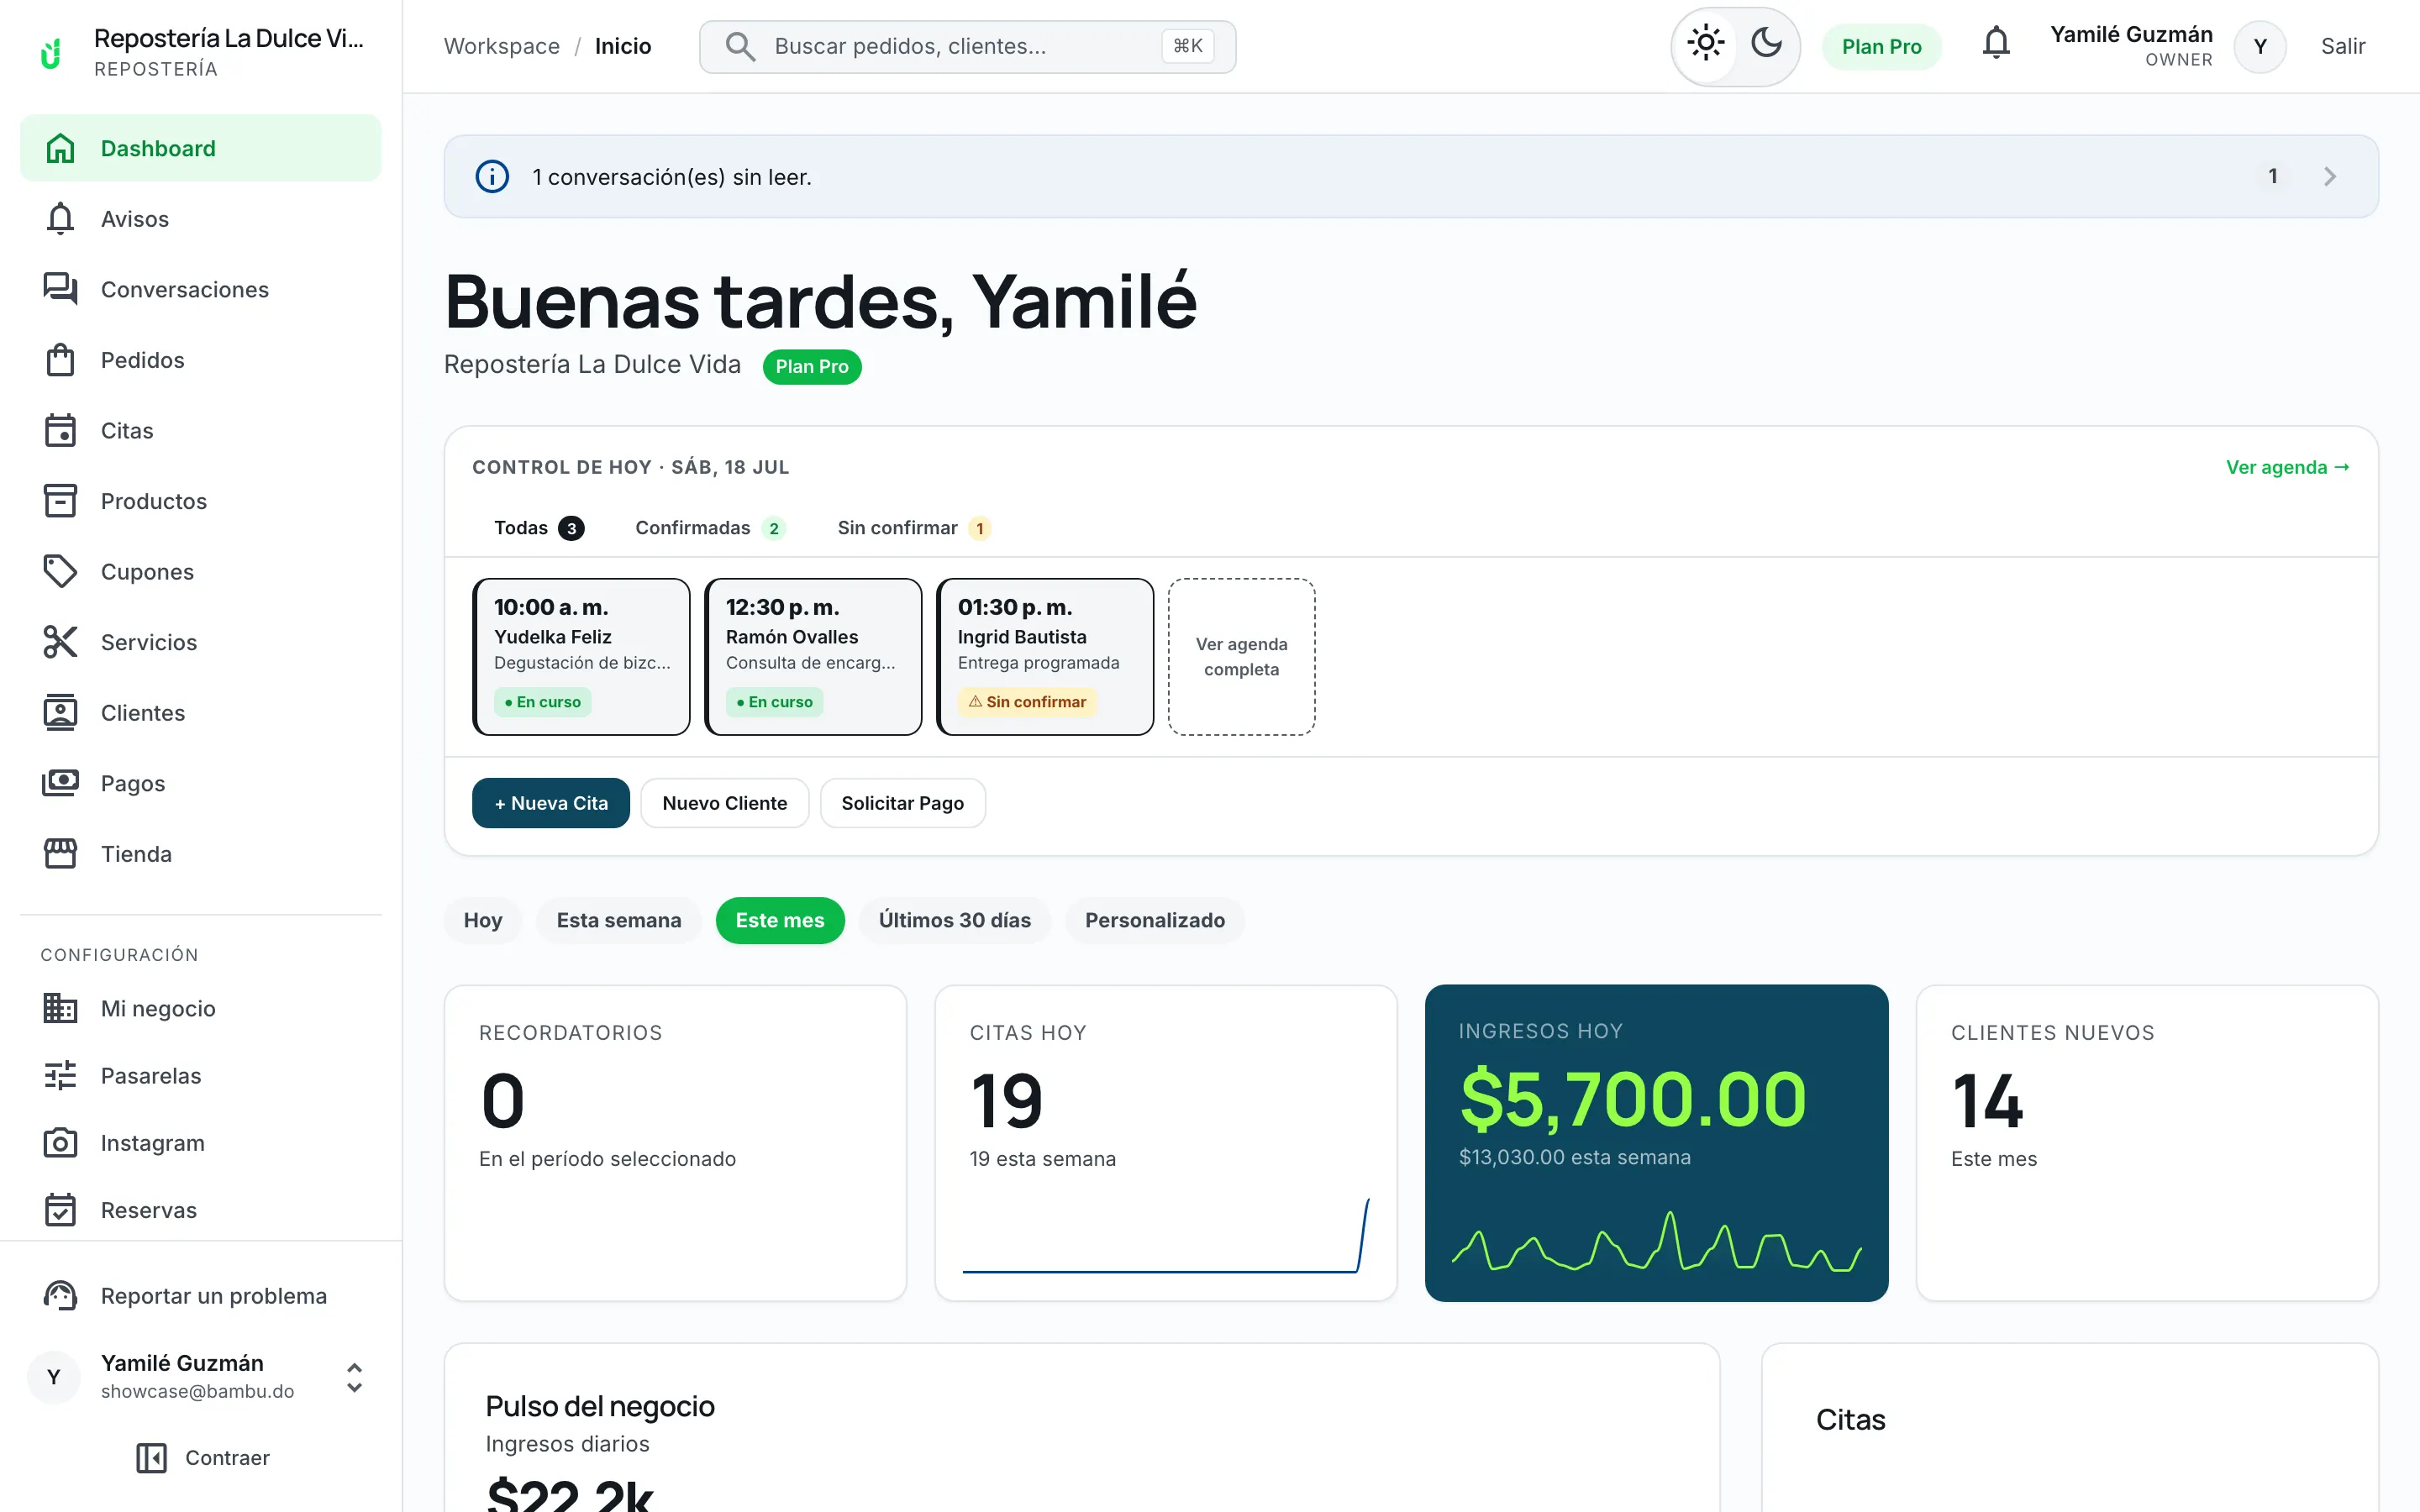The image size is (2420, 1512).
Task: Switch to Confirmadas tab
Action: pos(710,528)
